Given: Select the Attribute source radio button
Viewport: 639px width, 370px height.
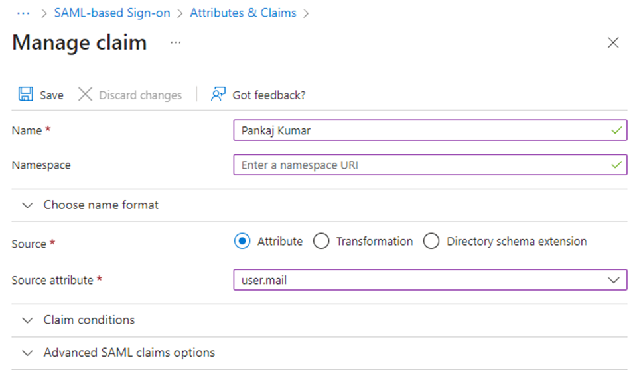Looking at the screenshot, I should point(242,241).
